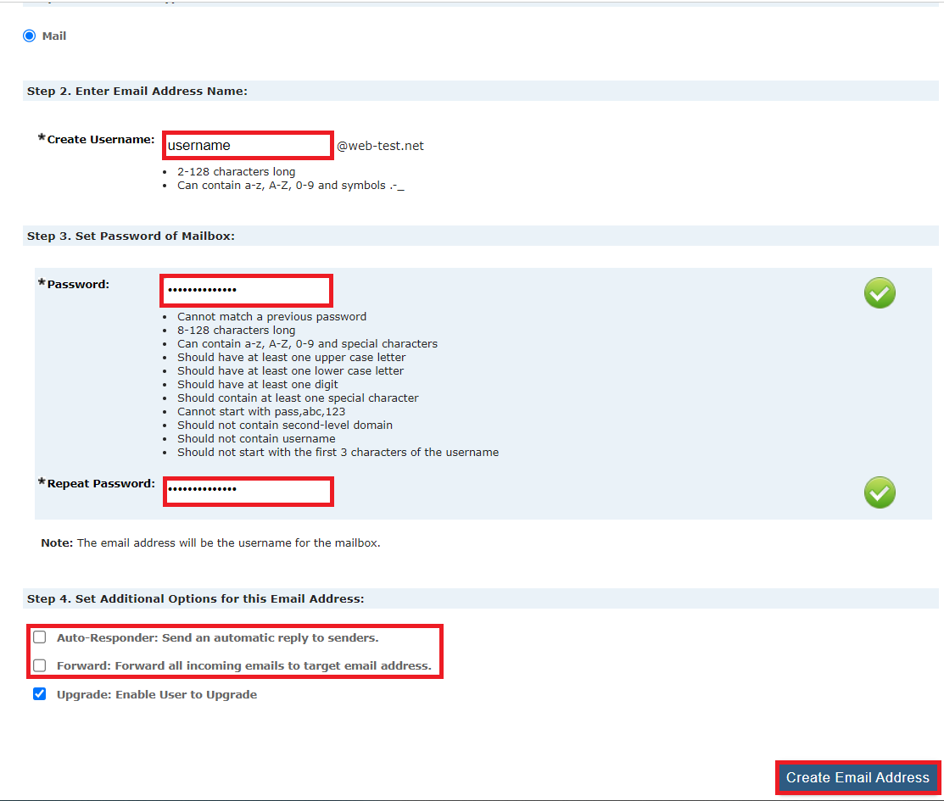The height and width of the screenshot is (801, 944).
Task: Click the @web-test.net domain label
Action: [x=381, y=145]
